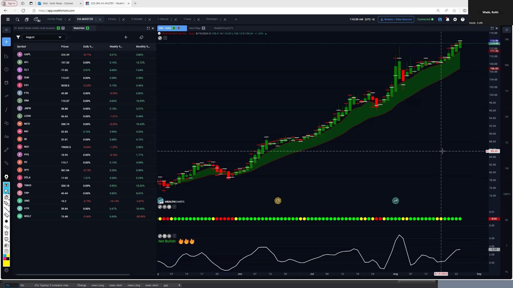The height and width of the screenshot is (288, 513).
Task: Open the AI chat assistant icon
Action: coord(37,19)
